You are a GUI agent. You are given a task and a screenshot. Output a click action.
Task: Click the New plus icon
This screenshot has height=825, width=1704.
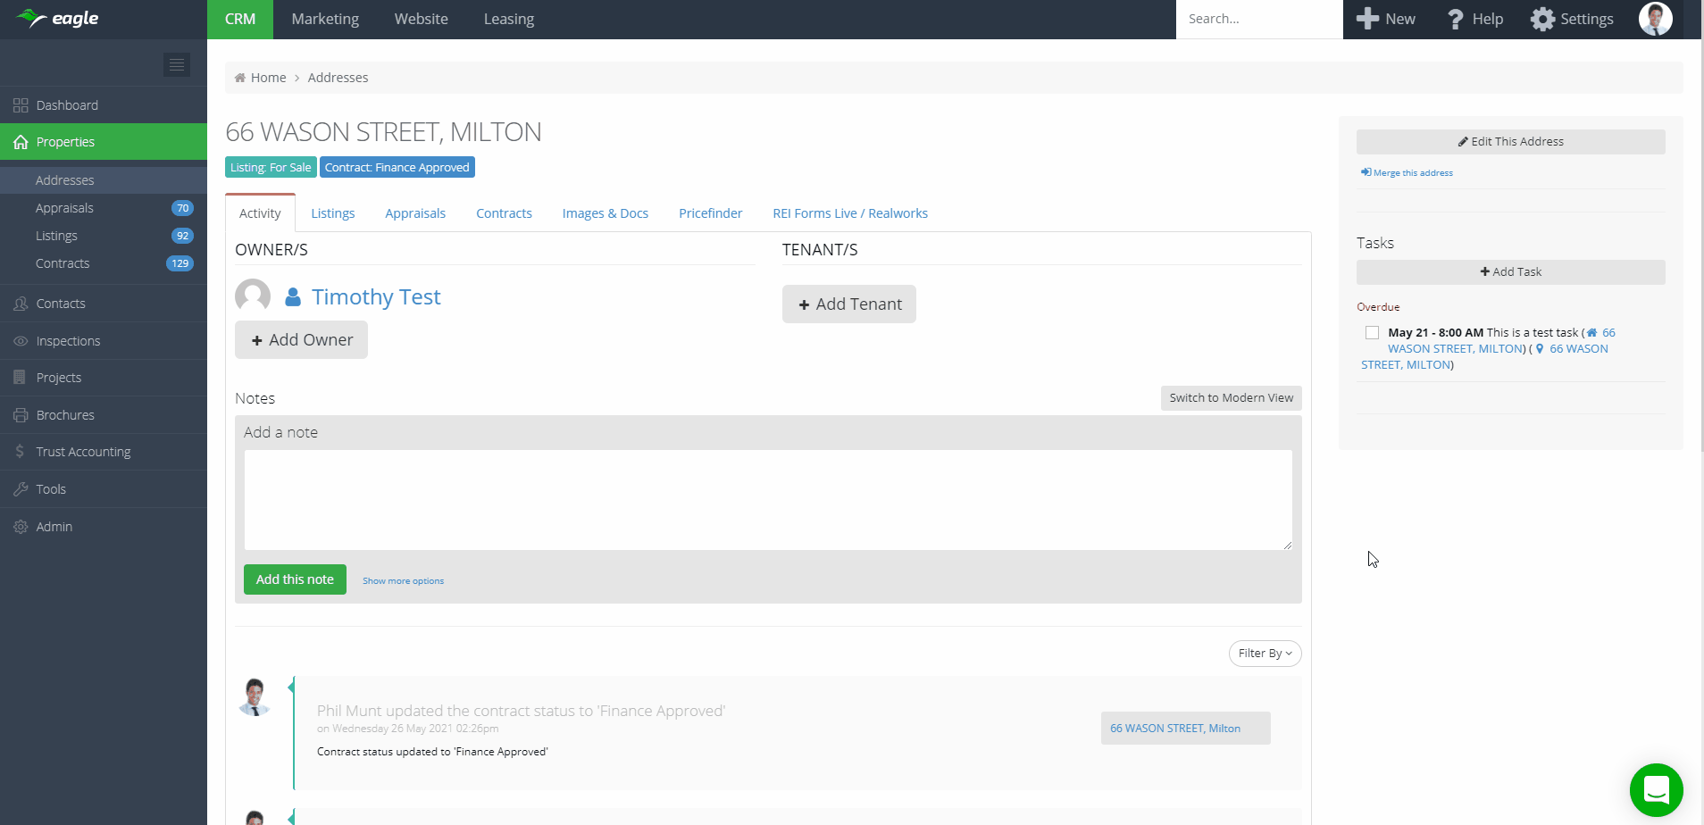[1367, 19]
